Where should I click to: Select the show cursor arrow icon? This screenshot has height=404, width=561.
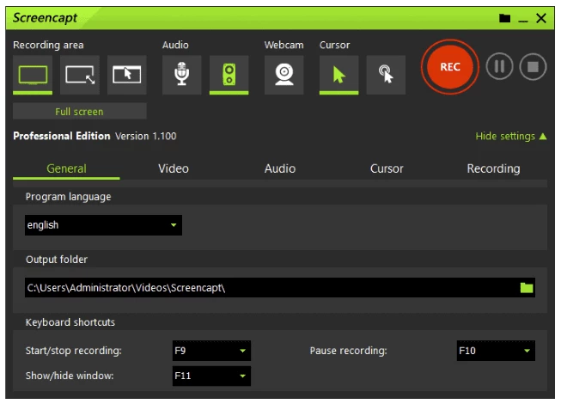338,75
